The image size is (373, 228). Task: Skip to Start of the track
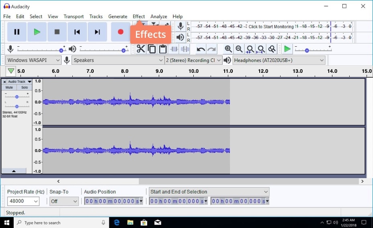[77, 32]
